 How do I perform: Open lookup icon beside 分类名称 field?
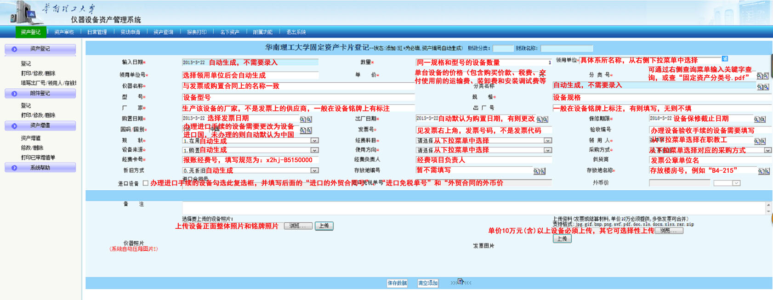[763, 87]
